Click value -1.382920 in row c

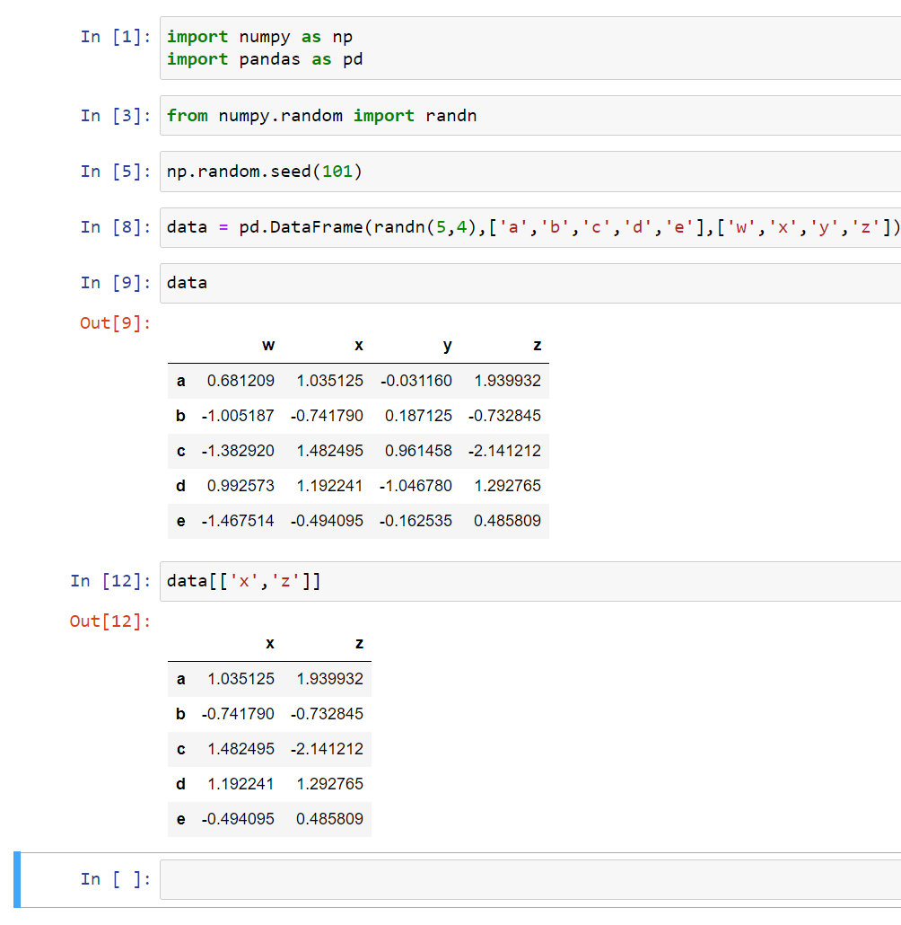pyautogui.click(x=238, y=451)
